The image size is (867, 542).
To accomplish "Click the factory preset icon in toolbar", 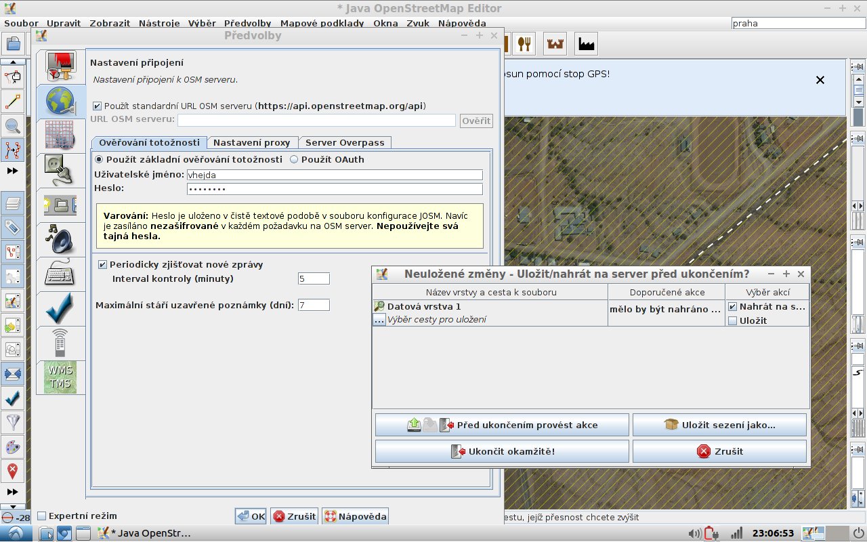I will (587, 44).
